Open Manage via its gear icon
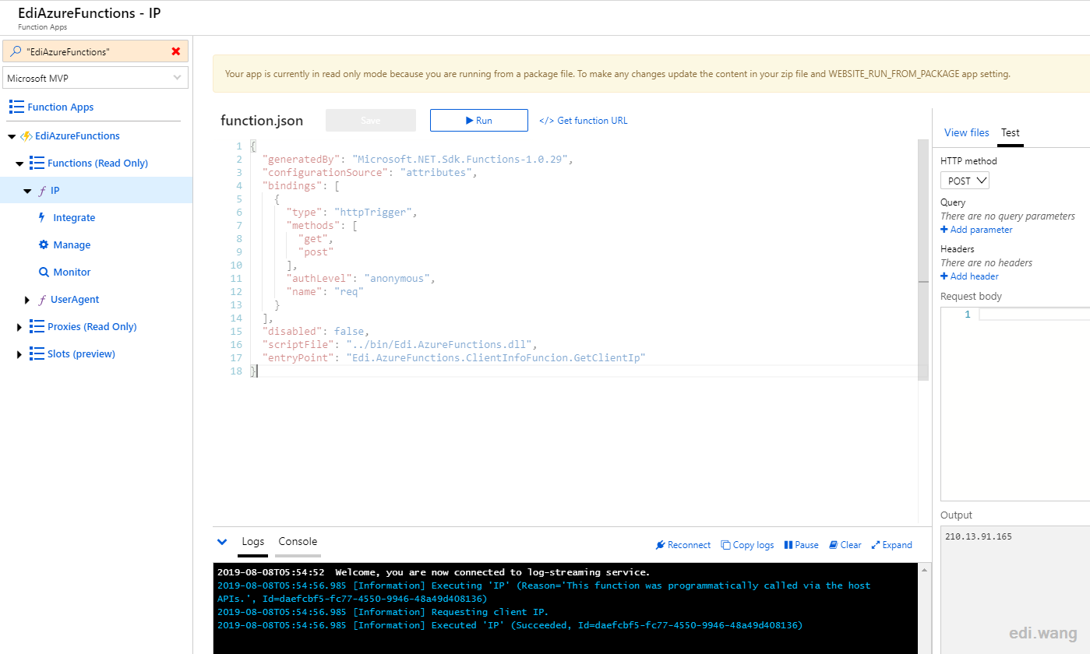 (x=44, y=244)
